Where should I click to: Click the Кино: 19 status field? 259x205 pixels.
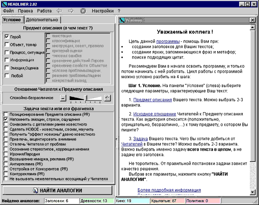[x=132, y=201]
